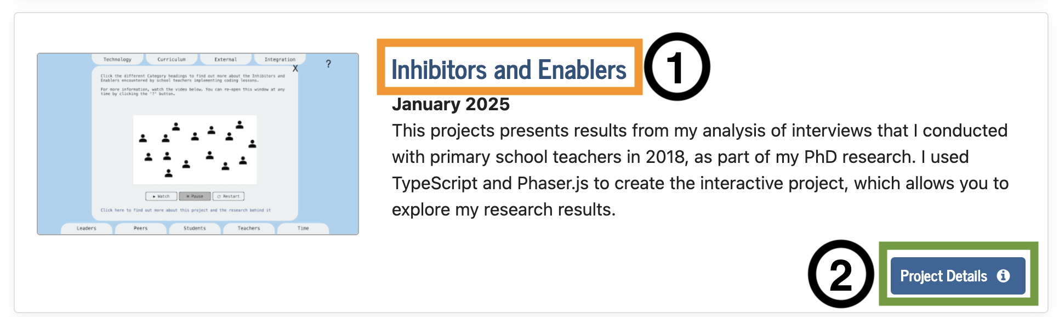Select the External category heading
The width and height of the screenshot is (1059, 317).
click(x=226, y=59)
